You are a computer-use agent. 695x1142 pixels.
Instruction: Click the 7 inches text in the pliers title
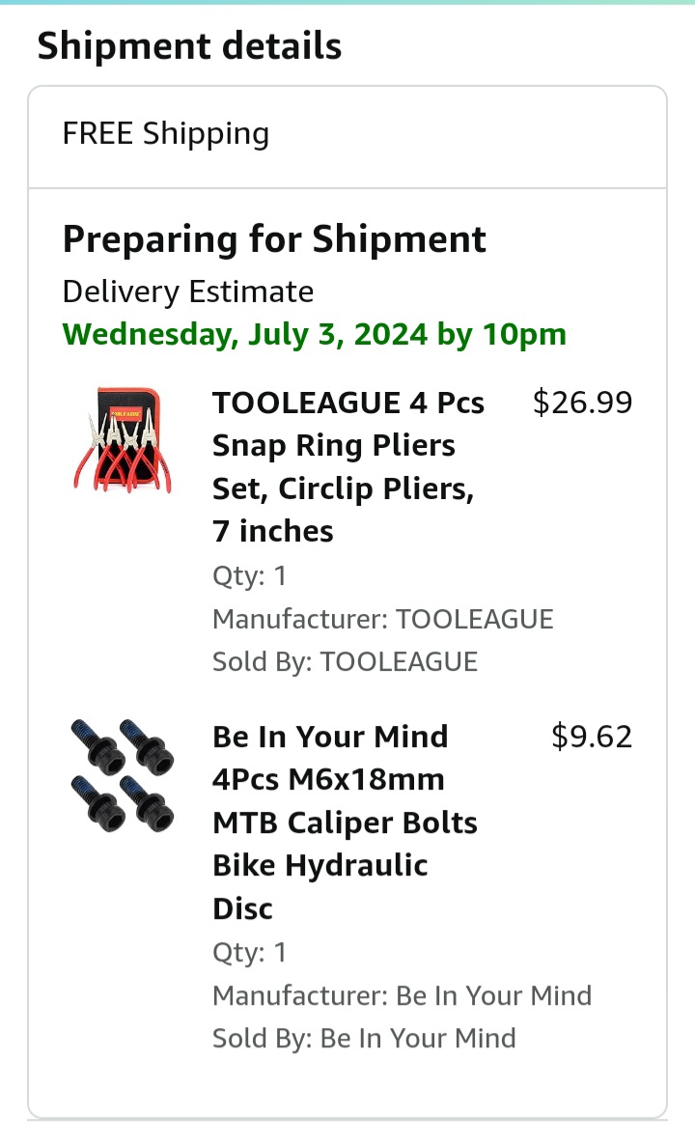(271, 530)
